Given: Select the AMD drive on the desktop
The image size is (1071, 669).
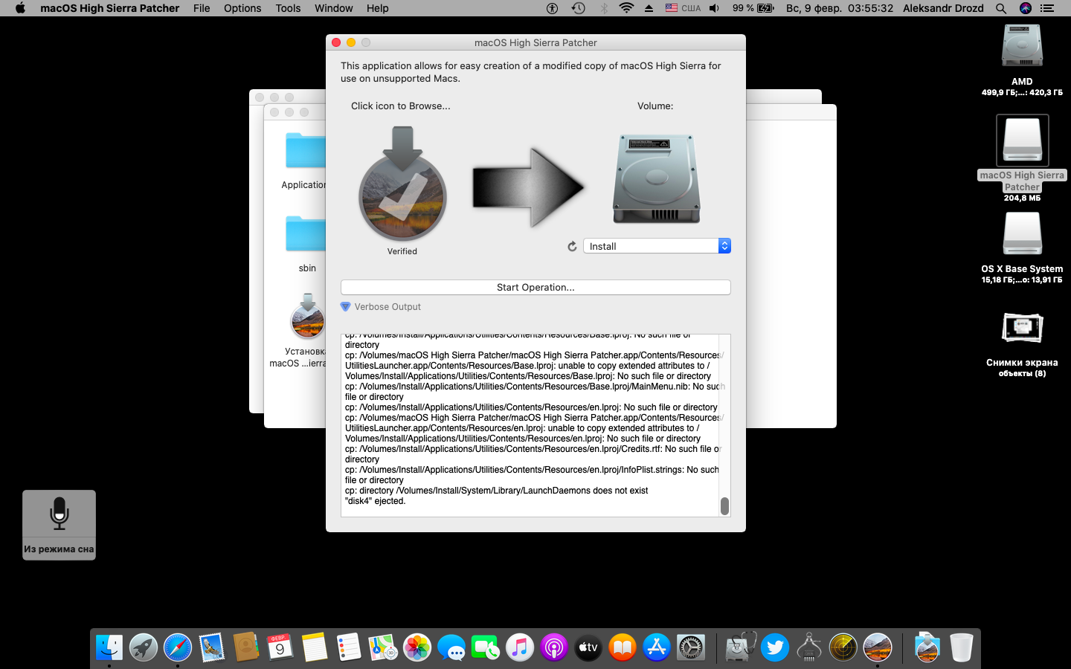Looking at the screenshot, I should click(x=1022, y=46).
